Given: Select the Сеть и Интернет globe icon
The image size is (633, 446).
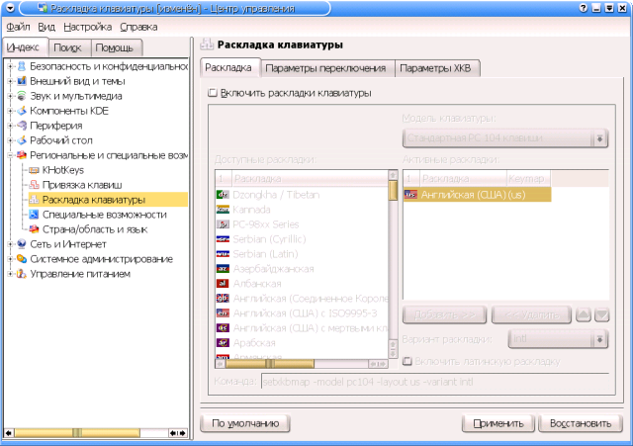Looking at the screenshot, I should coord(21,243).
